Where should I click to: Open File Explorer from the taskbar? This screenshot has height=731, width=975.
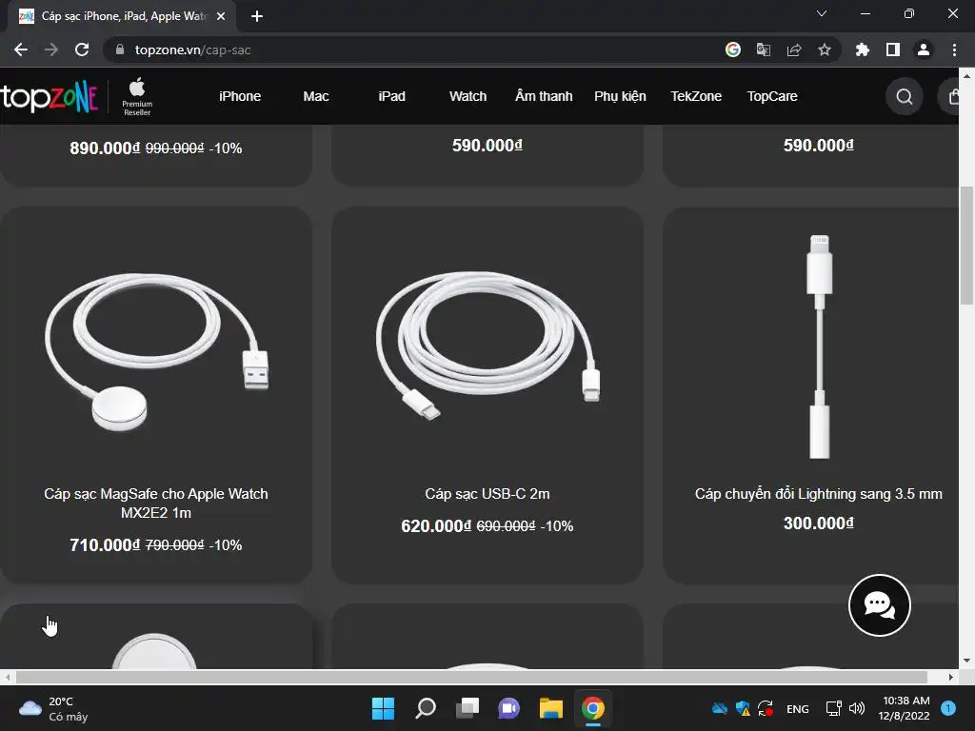point(551,708)
